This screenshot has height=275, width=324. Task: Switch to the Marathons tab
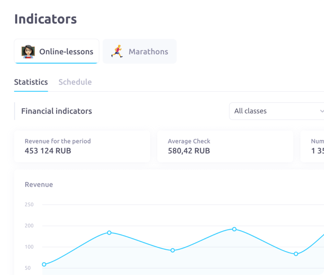139,51
